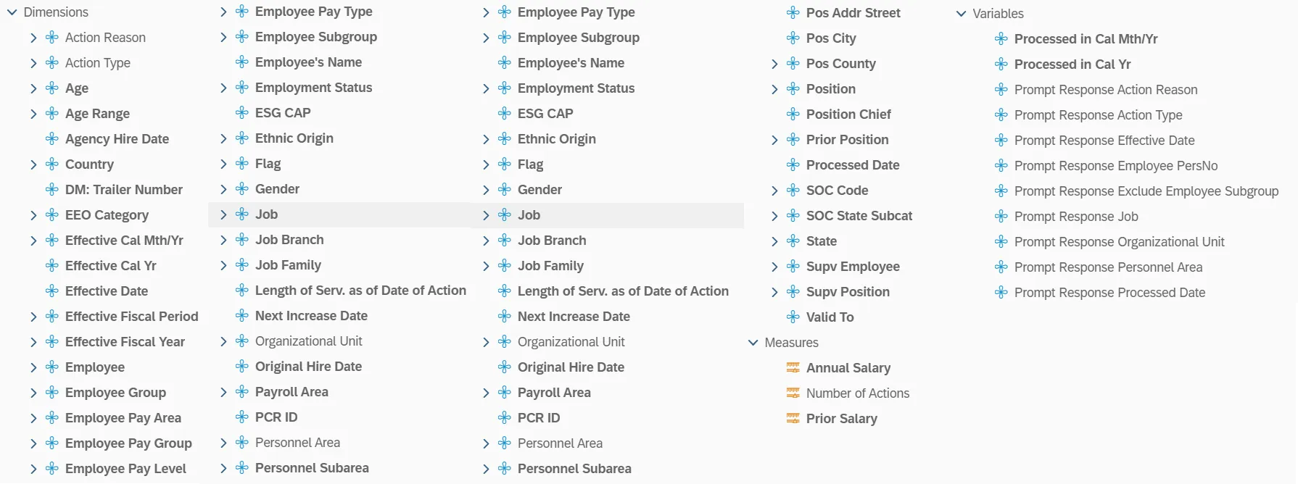Screen dimensions: 1298x484
Task: Select the DM: Trailer Number dimension
Action: pyautogui.click(x=123, y=190)
